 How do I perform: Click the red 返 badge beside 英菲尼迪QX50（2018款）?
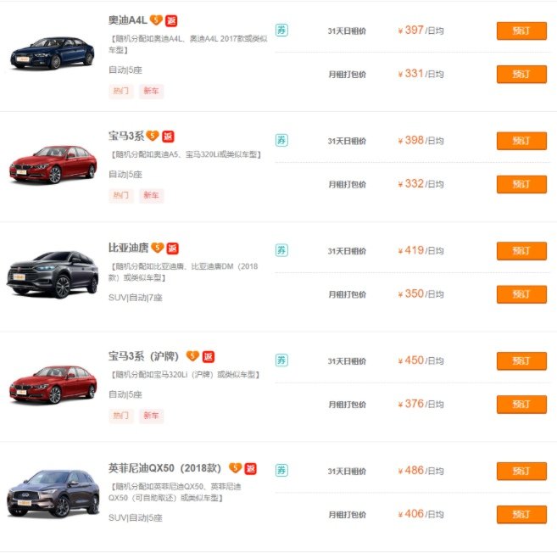pyautogui.click(x=250, y=468)
